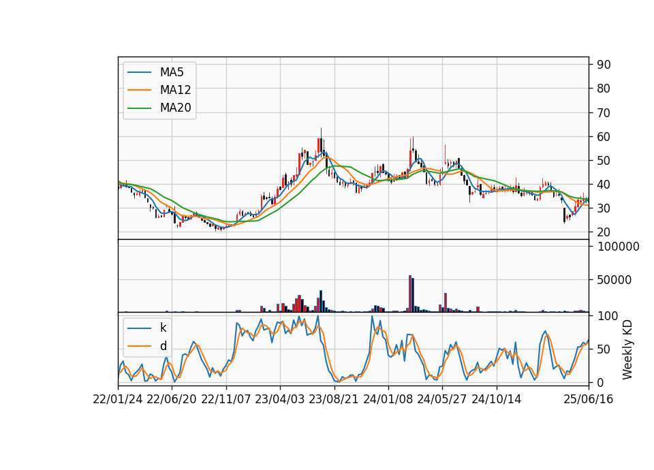Image resolution: width=654 pixels, height=470 pixels.
Task: Click the MA5 legend label
Action: click(x=172, y=72)
